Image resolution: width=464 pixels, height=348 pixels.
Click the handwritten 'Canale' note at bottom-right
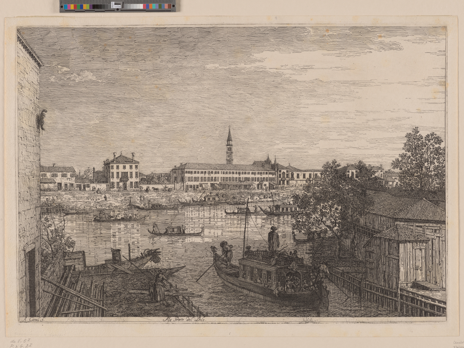(458, 343)
